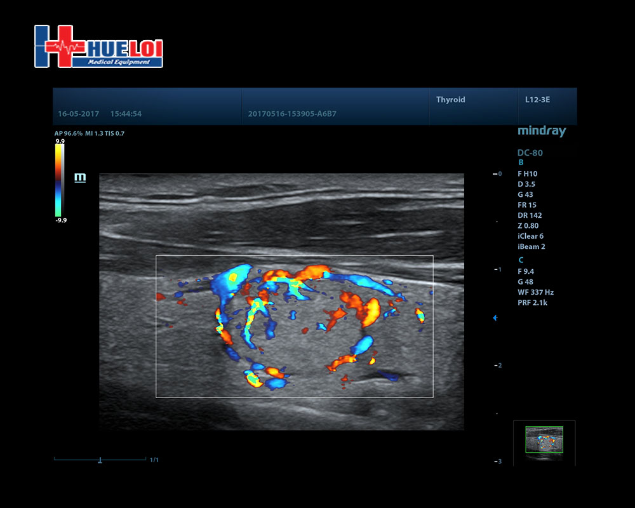The height and width of the screenshot is (508, 635).
Task: Click the 'iBeam 2' parameter
Action: 531,247
